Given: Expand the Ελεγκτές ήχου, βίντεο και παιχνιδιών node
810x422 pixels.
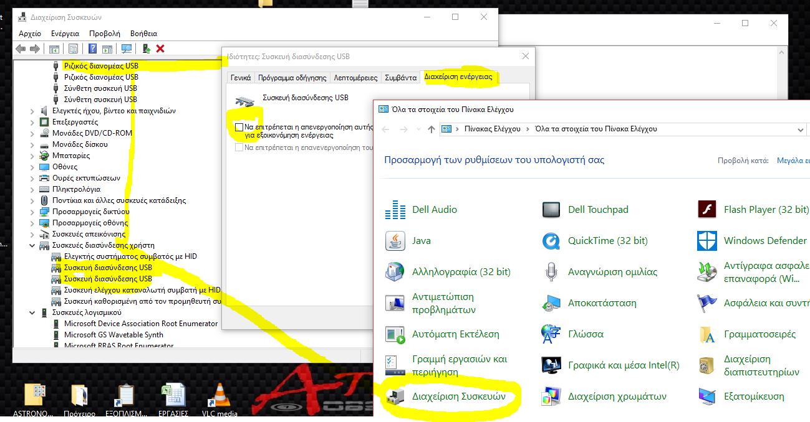Looking at the screenshot, I should tap(32, 111).
